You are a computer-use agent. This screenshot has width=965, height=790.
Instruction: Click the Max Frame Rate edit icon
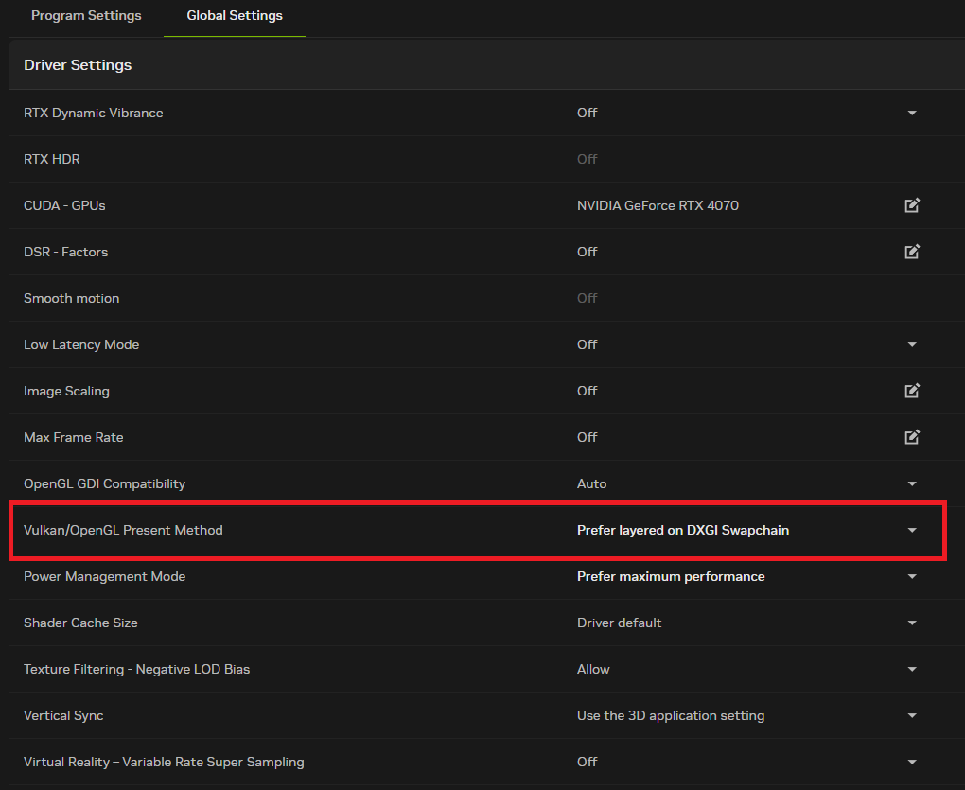[x=912, y=437]
